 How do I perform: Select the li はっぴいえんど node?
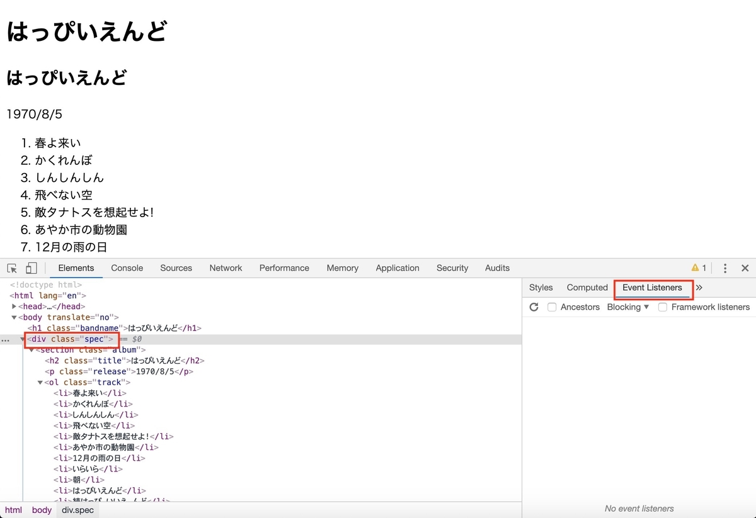[100, 490]
